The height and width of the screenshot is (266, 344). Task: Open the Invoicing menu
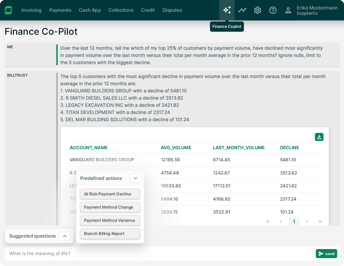point(31,10)
